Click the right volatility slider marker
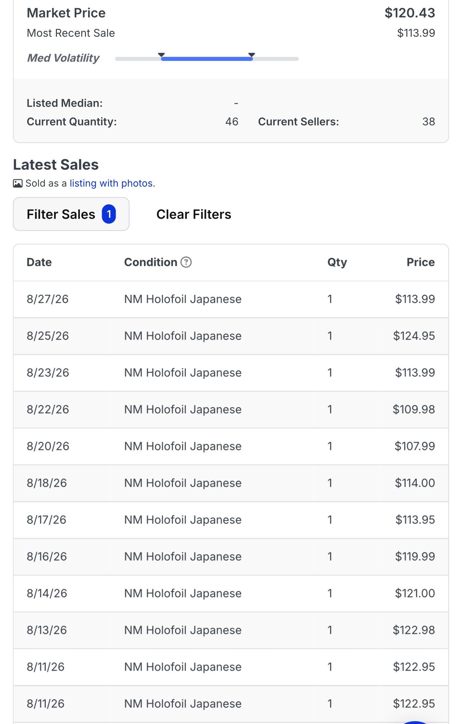This screenshot has width=462, height=724. [252, 55]
